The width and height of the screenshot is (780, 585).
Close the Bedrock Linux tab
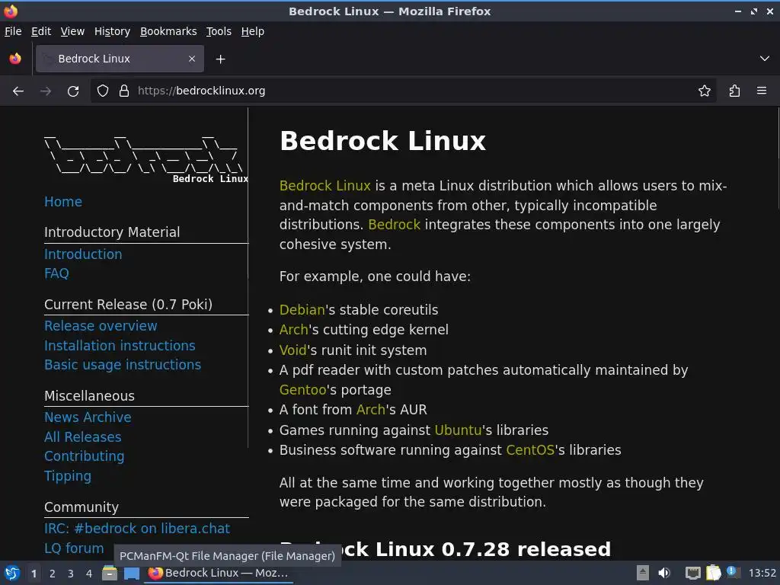192,59
